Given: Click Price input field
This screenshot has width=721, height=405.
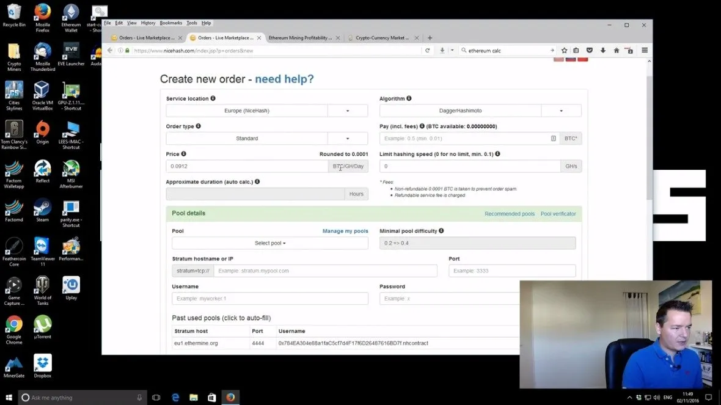Looking at the screenshot, I should [247, 166].
